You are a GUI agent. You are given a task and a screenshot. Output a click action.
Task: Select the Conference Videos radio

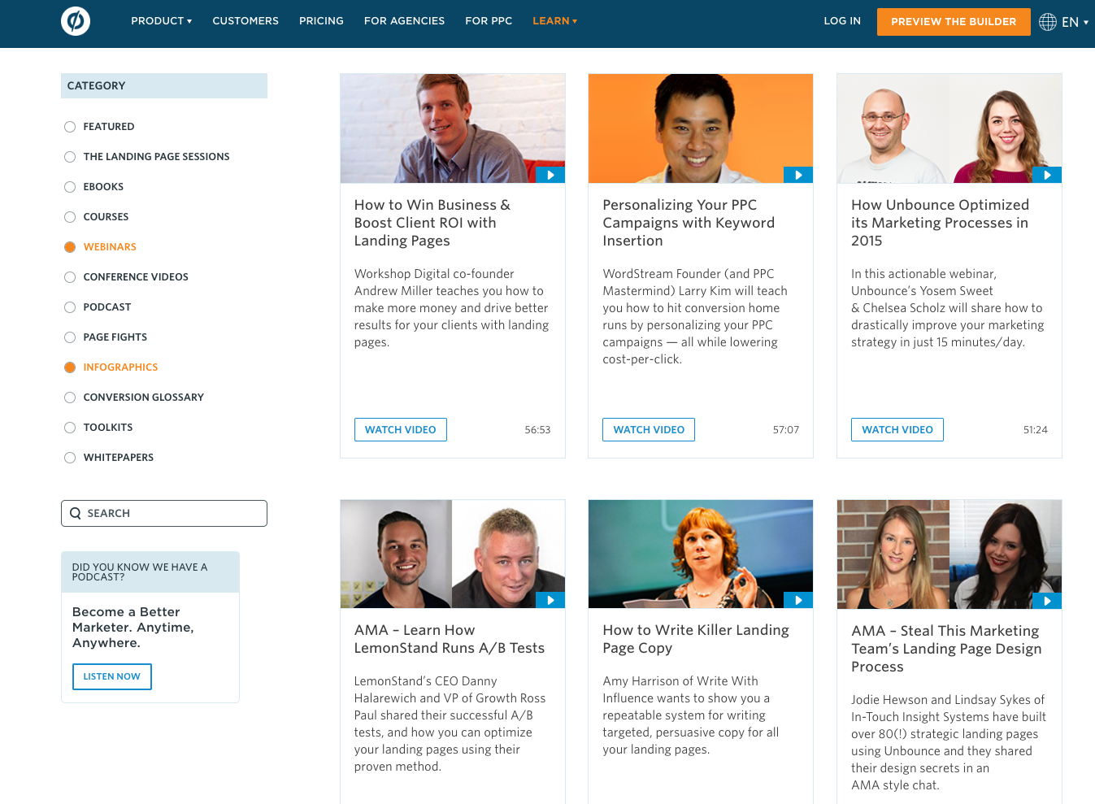(x=70, y=277)
